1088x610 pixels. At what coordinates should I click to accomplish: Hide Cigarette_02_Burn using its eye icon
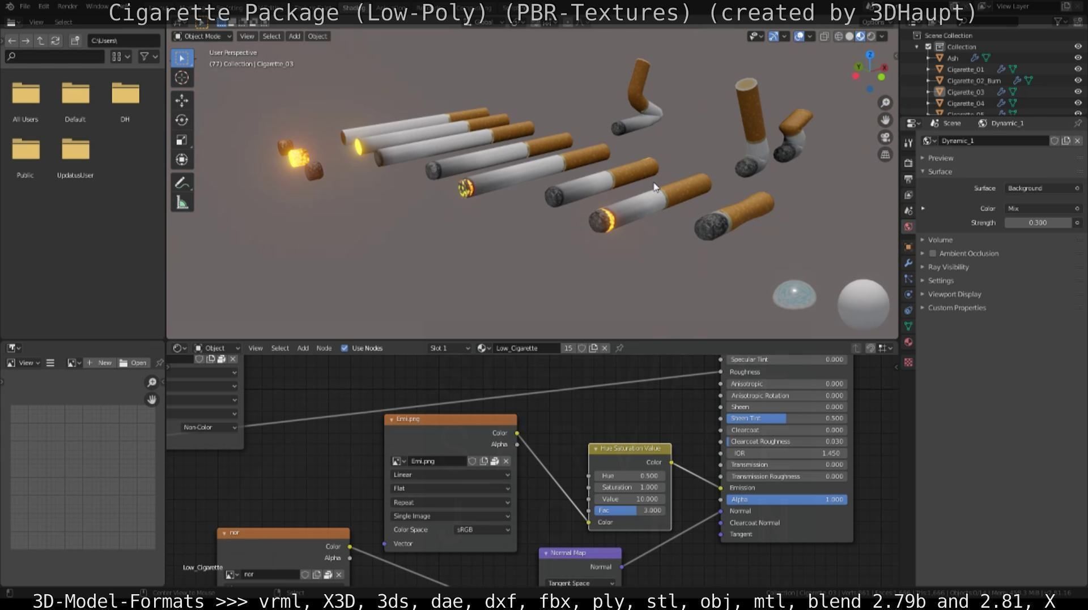[x=1078, y=80]
